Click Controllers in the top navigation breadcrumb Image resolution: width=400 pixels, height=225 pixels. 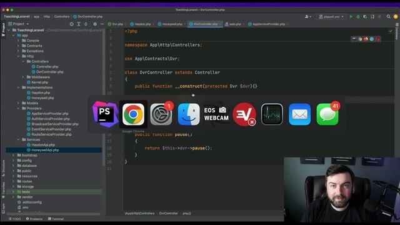(62, 17)
